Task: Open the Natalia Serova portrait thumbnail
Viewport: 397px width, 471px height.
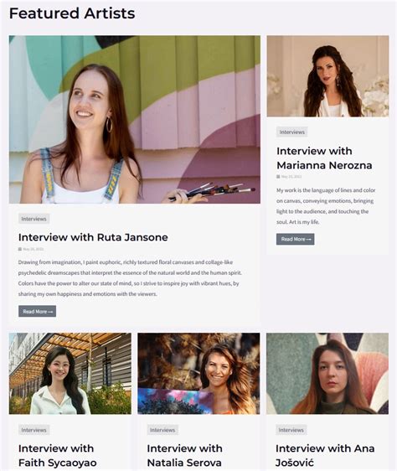Action: pyautogui.click(x=198, y=374)
